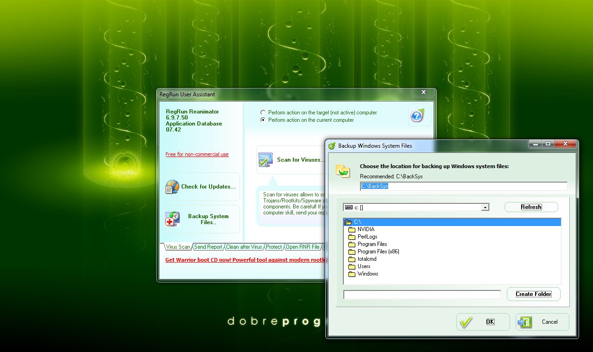Click the Refresh button

531,207
